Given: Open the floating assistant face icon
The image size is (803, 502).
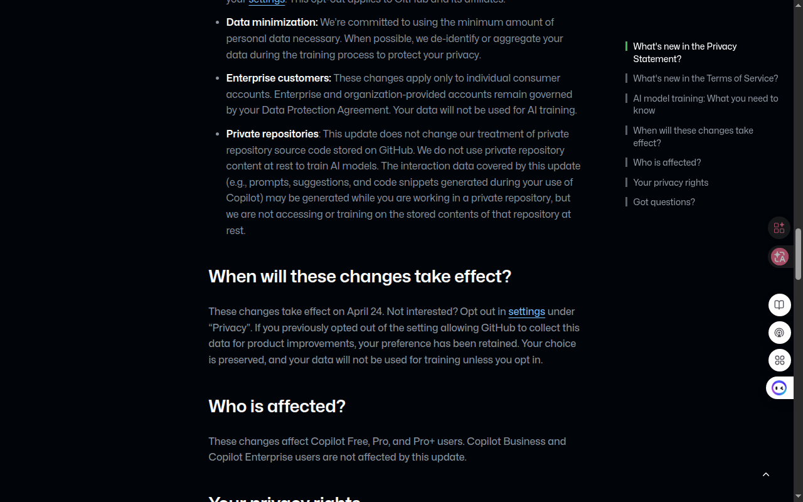Looking at the screenshot, I should coord(779,388).
